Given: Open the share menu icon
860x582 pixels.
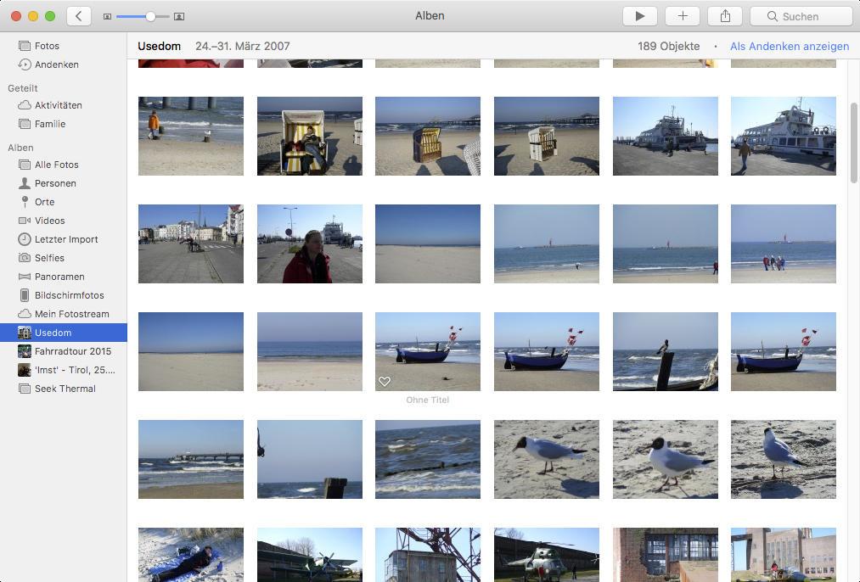Looking at the screenshot, I should [725, 16].
